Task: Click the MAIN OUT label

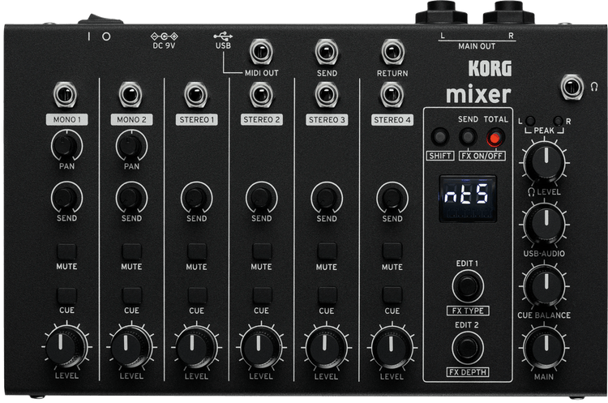Action: point(477,46)
